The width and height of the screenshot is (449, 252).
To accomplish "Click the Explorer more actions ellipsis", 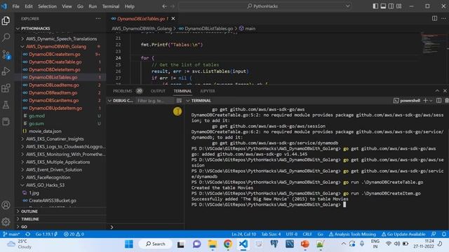I will [x=98, y=19].
